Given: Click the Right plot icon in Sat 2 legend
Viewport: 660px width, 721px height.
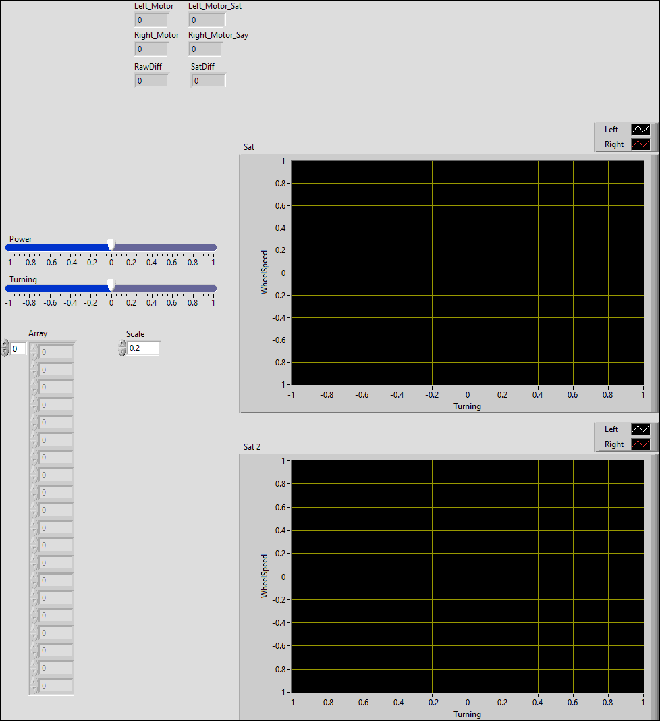Looking at the screenshot, I should point(640,444).
